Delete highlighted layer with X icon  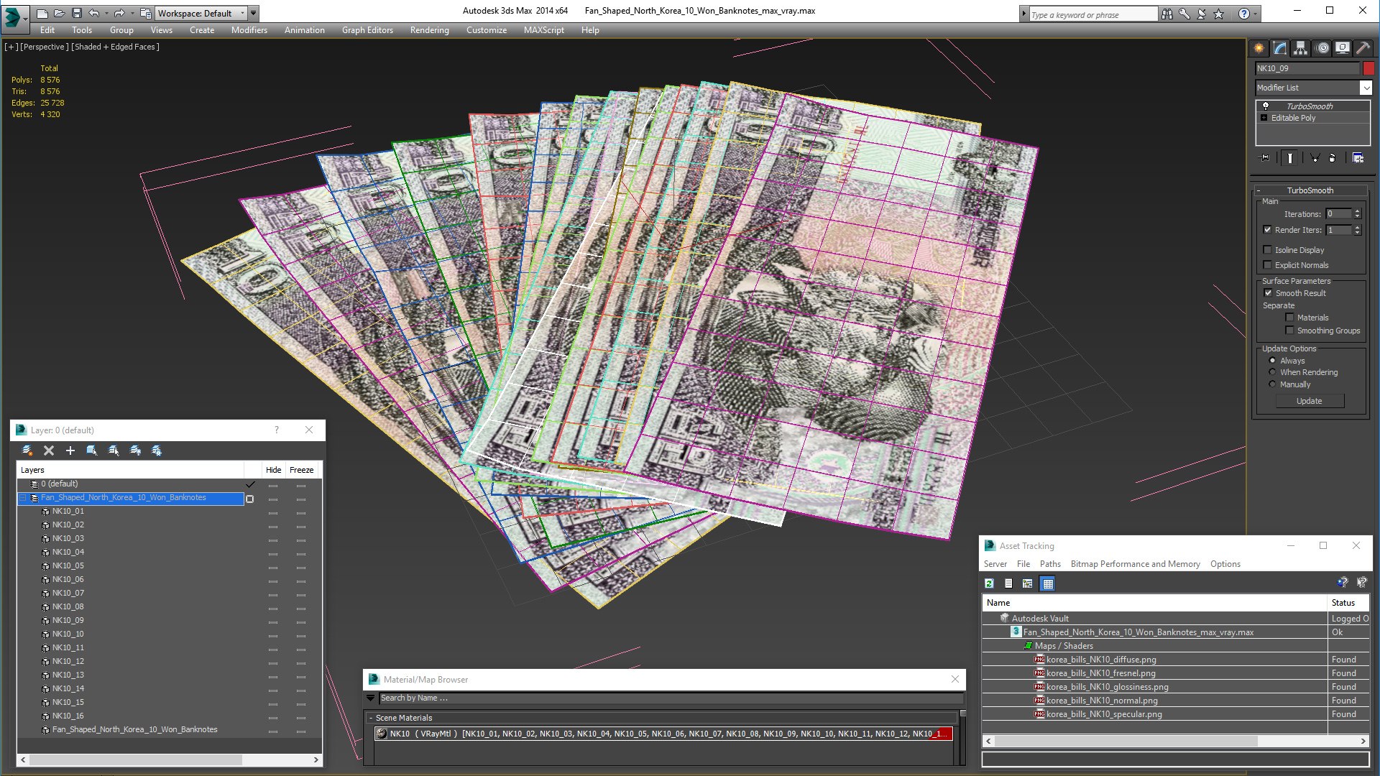point(49,451)
